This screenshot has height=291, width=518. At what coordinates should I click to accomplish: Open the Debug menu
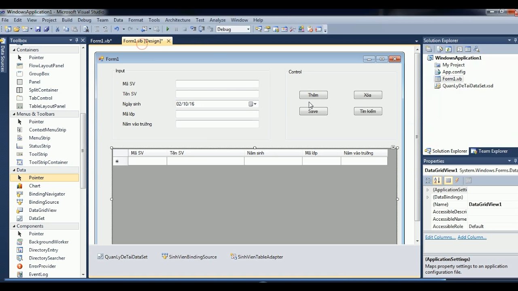[x=85, y=20]
